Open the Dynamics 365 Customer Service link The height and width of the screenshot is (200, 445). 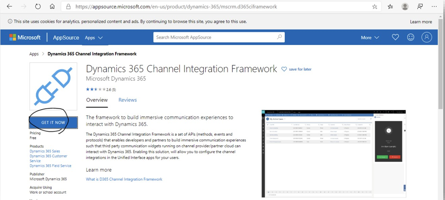48,158
